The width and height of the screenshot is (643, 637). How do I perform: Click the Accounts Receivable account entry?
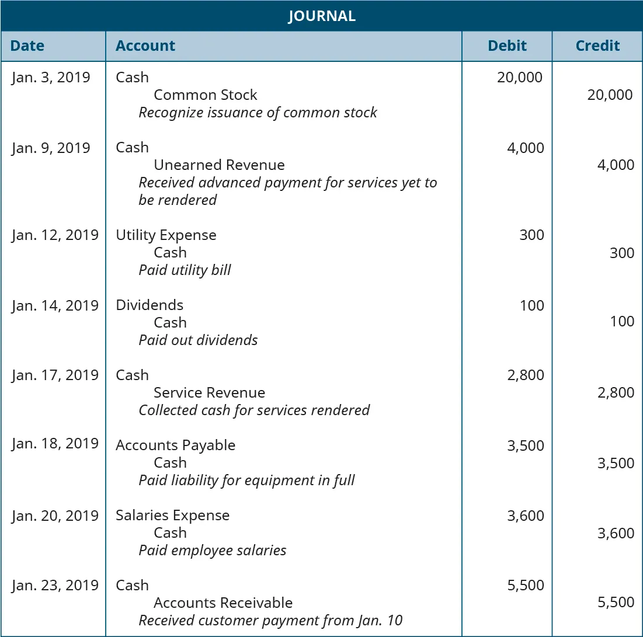tap(223, 603)
